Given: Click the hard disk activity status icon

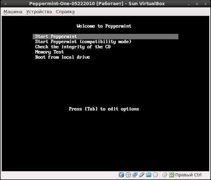Looking at the screenshot, I should coord(121,175).
